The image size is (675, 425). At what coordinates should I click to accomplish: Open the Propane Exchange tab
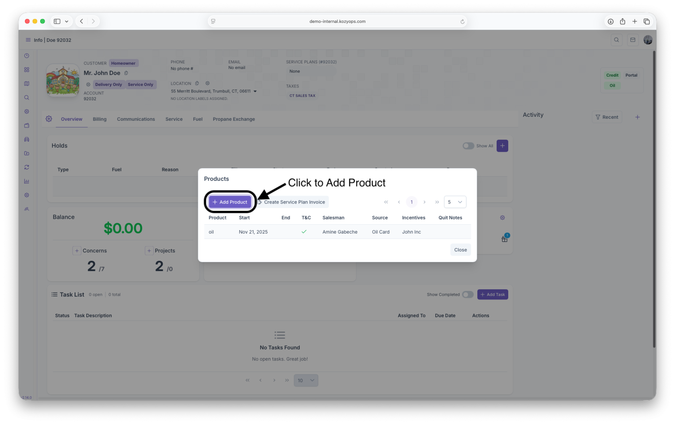pyautogui.click(x=234, y=119)
